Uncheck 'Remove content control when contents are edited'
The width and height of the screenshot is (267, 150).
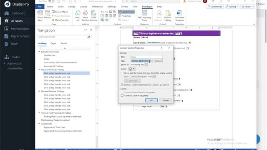pyautogui.click(x=122, y=85)
